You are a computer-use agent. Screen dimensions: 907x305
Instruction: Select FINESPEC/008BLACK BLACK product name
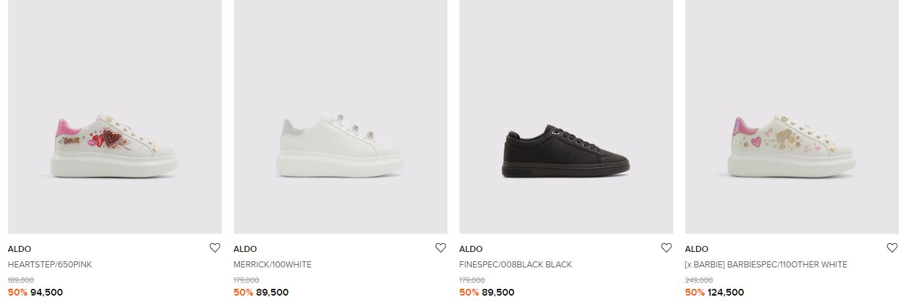pos(516,265)
